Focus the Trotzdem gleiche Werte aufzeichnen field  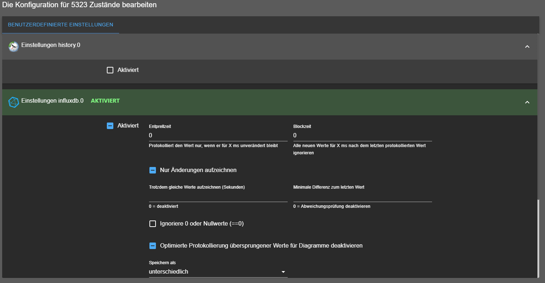[218, 196]
